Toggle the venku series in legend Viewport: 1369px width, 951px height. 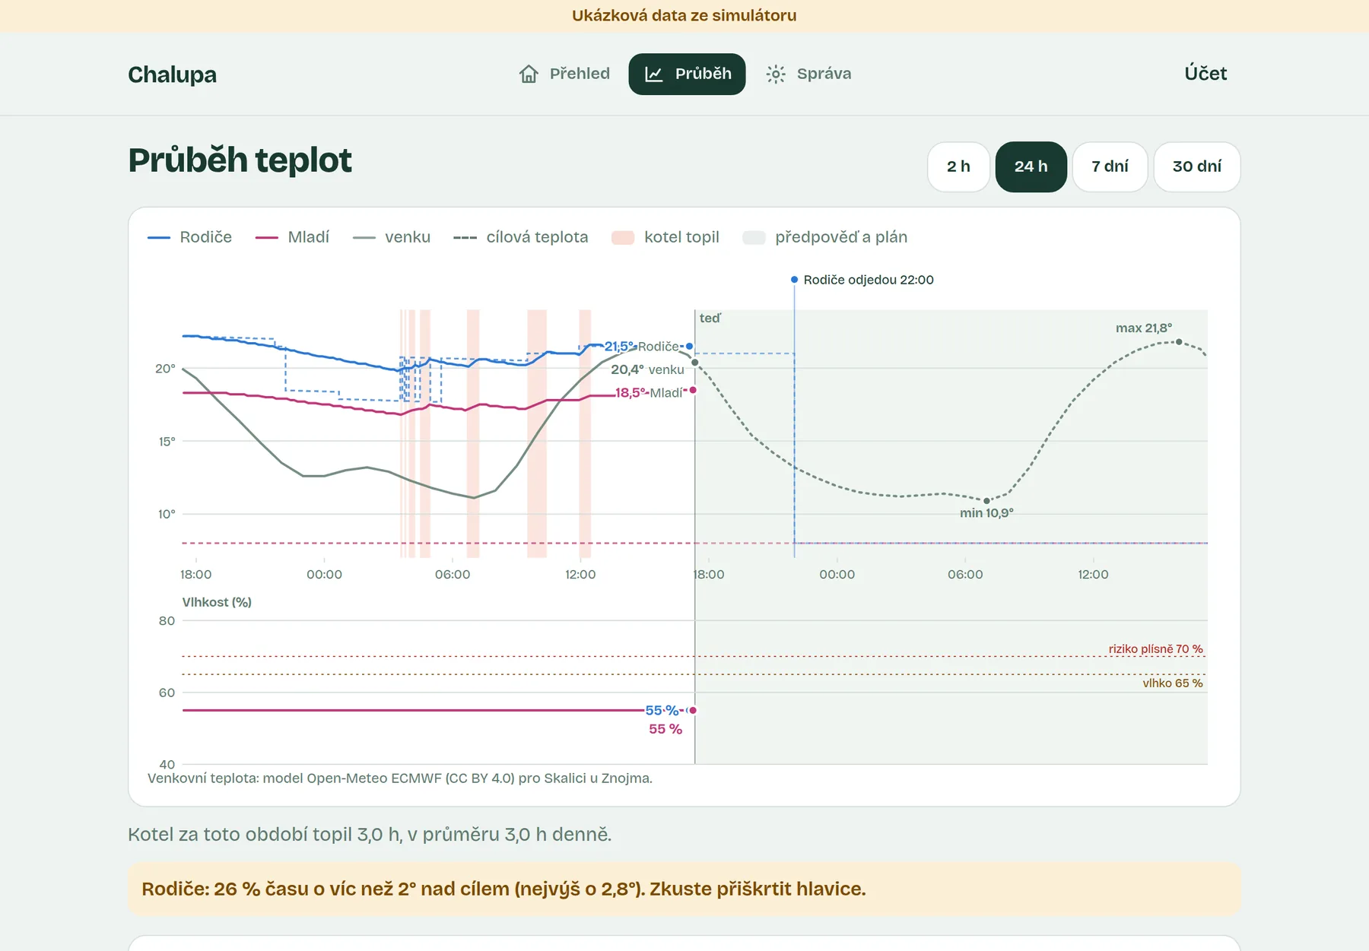coord(392,237)
